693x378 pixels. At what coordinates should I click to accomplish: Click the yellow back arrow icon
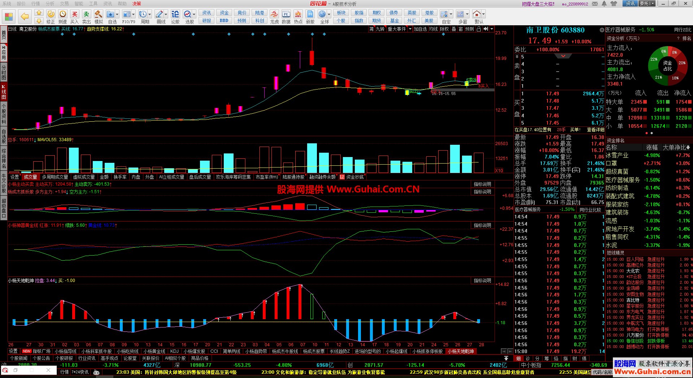pyautogui.click(x=25, y=16)
